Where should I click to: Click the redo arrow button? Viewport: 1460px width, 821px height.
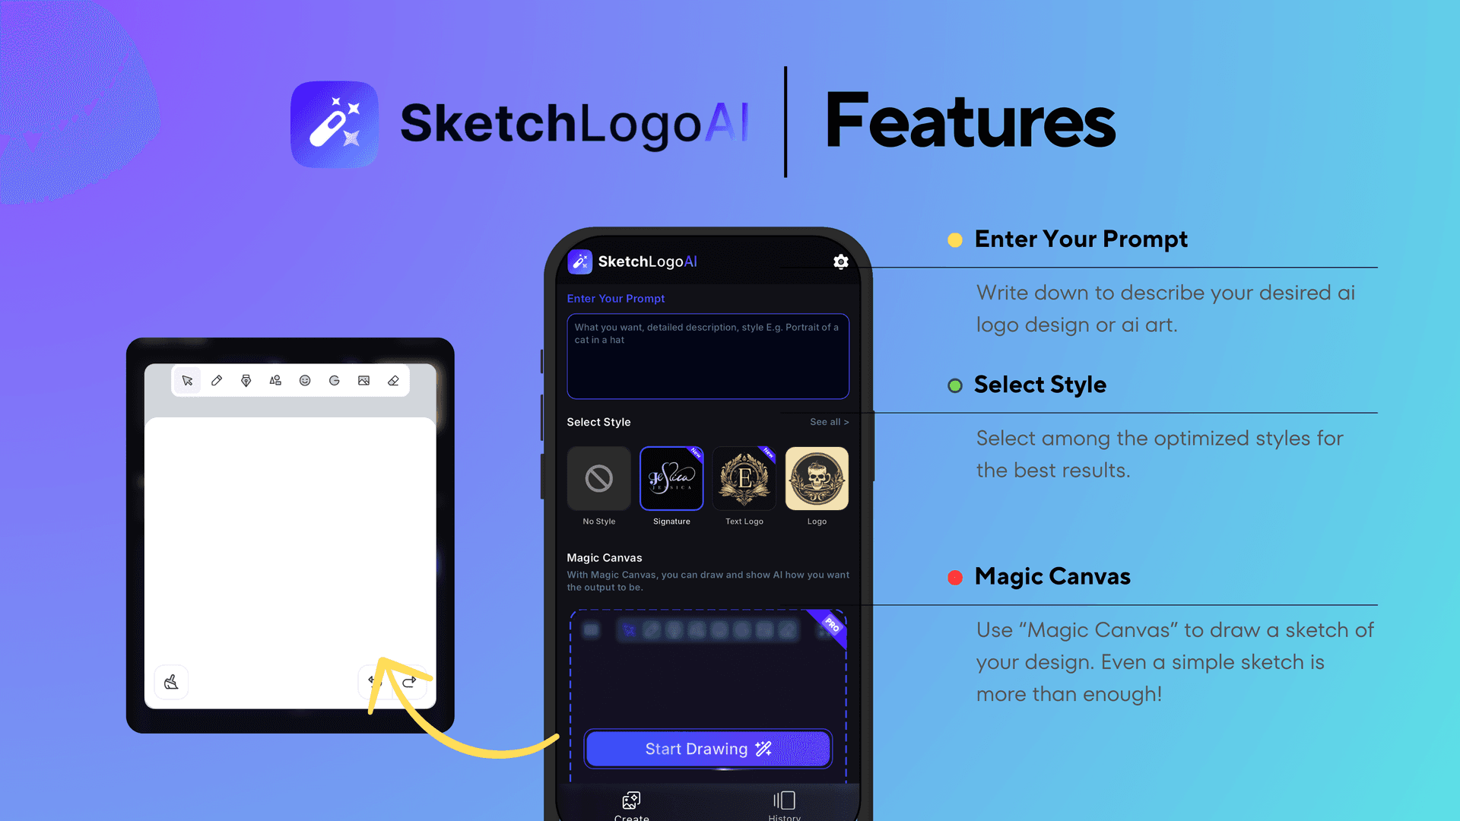[408, 680]
